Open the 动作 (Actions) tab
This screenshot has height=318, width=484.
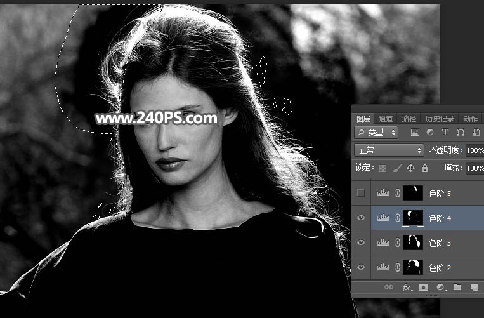tap(471, 119)
